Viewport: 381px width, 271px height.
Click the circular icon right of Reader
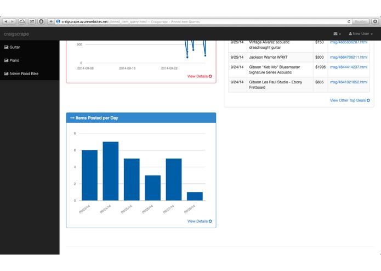[x=375, y=21]
